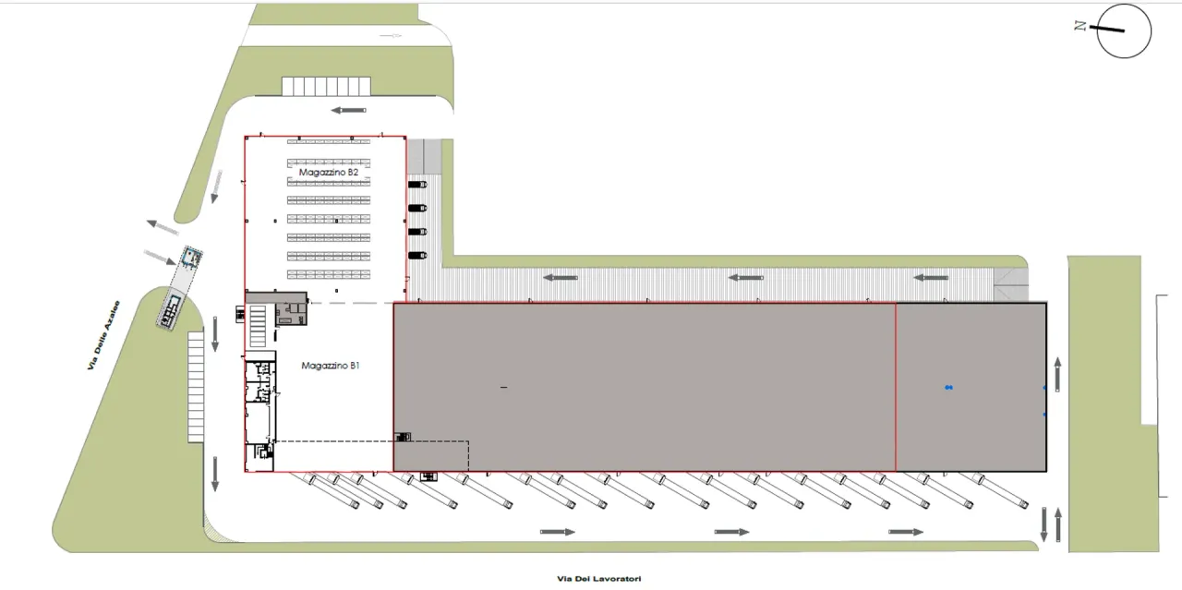Select the "Magazzino B1" label
This screenshot has width=1182, height=590.
point(330,366)
